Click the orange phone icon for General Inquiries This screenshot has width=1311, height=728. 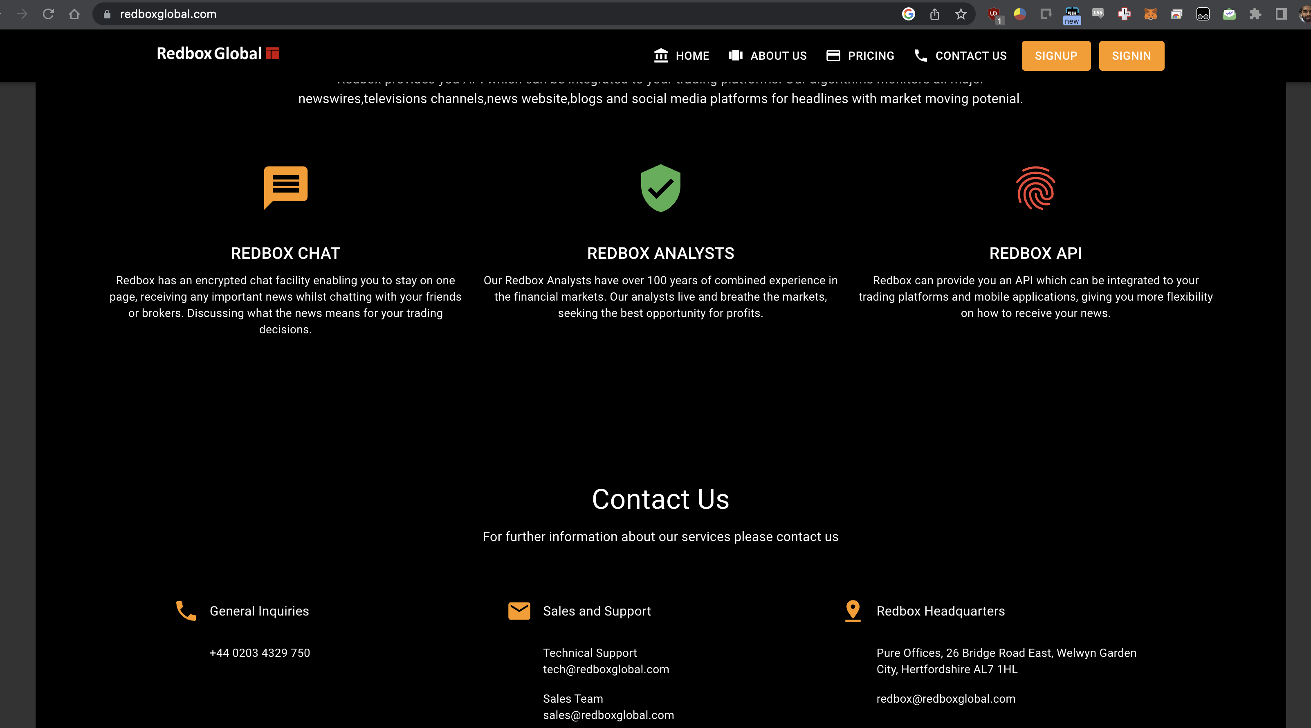click(x=186, y=611)
